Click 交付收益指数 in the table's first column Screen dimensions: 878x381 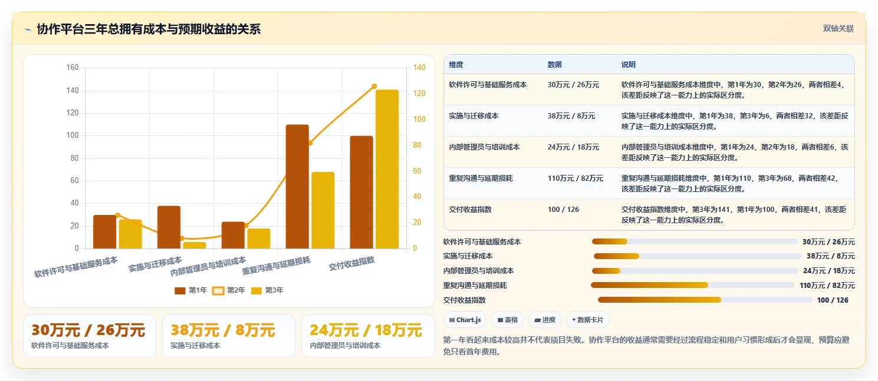pos(470,210)
